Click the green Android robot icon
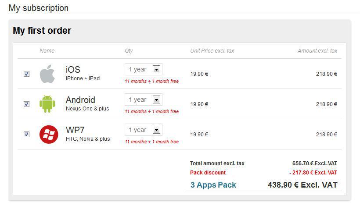Screen dimensions: 360x206 tap(47, 104)
